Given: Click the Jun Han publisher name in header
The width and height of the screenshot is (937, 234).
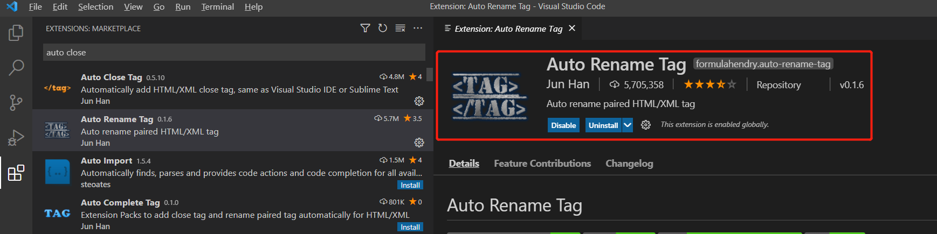Looking at the screenshot, I should [568, 84].
